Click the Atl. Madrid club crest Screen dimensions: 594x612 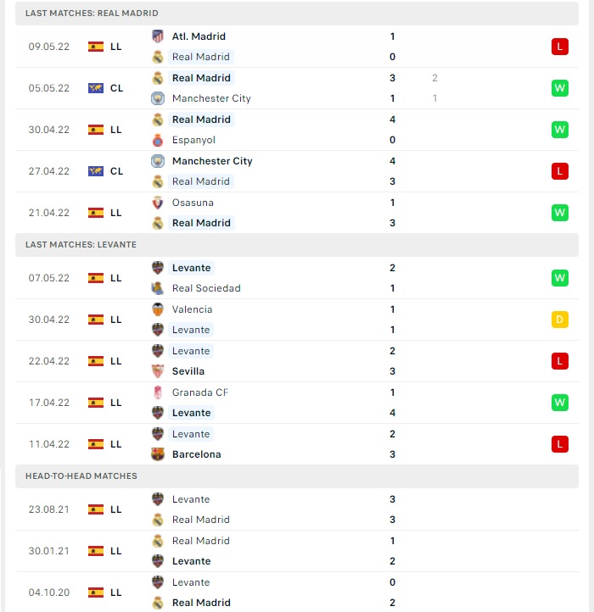click(x=158, y=36)
